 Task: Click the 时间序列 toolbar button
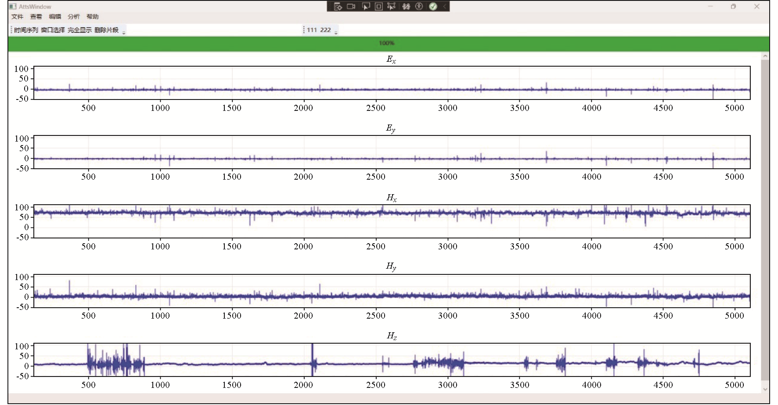26,30
